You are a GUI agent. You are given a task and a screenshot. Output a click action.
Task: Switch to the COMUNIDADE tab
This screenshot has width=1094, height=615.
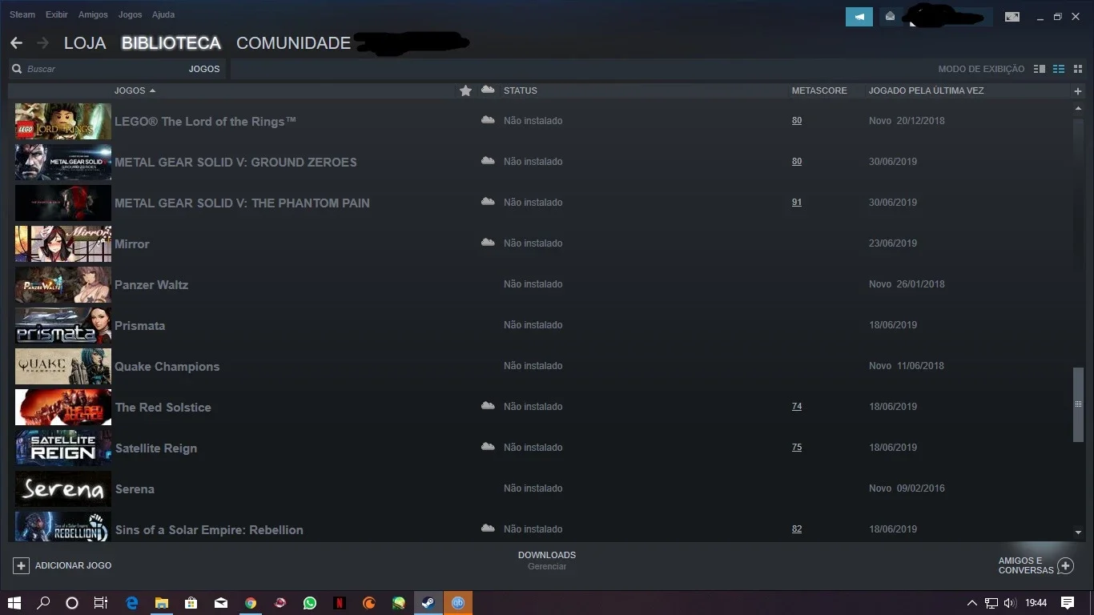(x=293, y=43)
